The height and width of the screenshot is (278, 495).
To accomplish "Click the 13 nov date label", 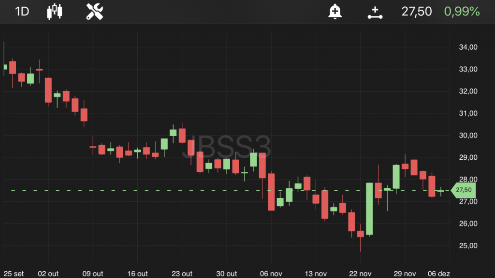I will [x=316, y=274].
